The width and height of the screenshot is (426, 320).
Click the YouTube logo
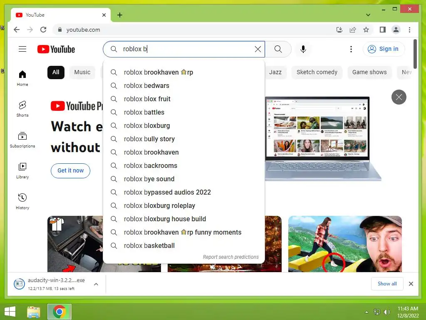tap(56, 49)
